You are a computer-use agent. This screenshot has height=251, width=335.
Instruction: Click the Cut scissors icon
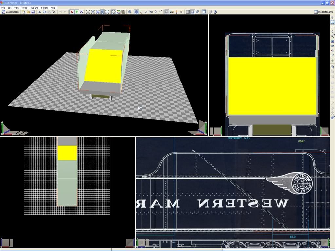(39, 12)
